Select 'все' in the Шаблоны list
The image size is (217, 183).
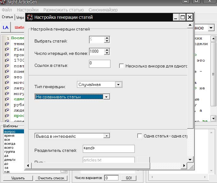click(x=14, y=140)
